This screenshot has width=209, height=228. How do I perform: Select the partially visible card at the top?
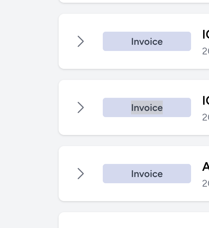pos(134,1)
